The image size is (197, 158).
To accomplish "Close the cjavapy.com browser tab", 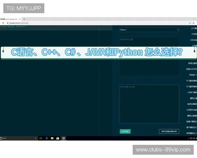I will (20, 19).
